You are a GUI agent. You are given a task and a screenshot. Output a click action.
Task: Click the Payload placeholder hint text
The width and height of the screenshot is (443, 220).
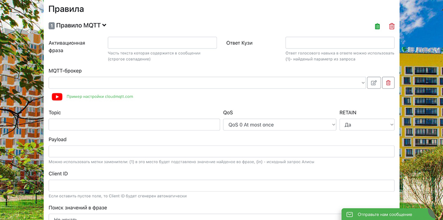181,162
